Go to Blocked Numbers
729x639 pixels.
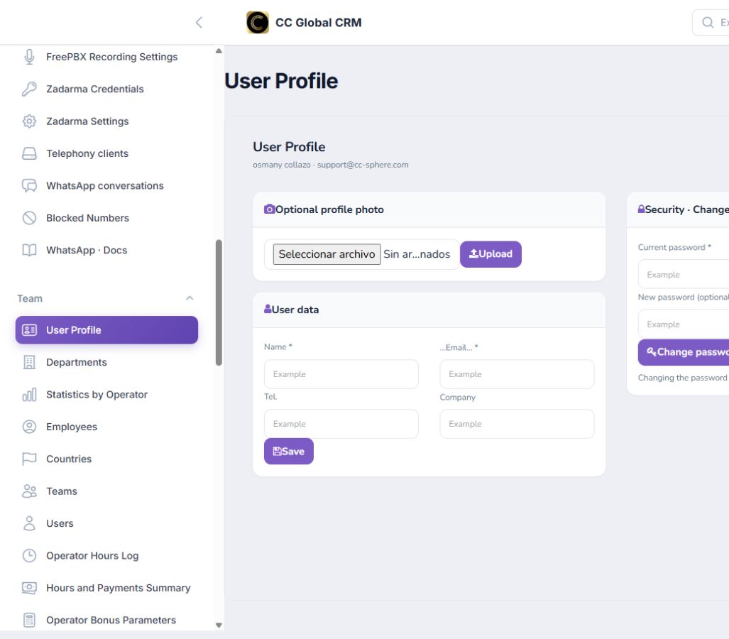coord(106,218)
